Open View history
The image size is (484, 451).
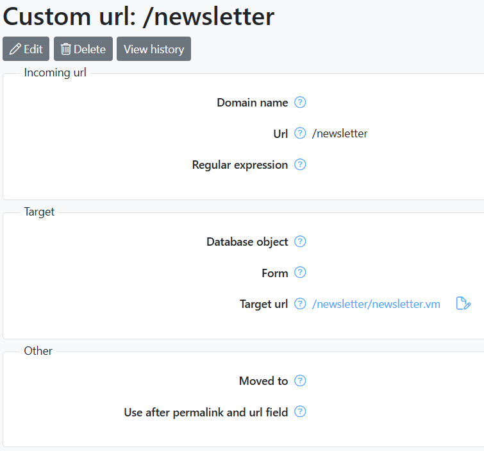coord(154,49)
